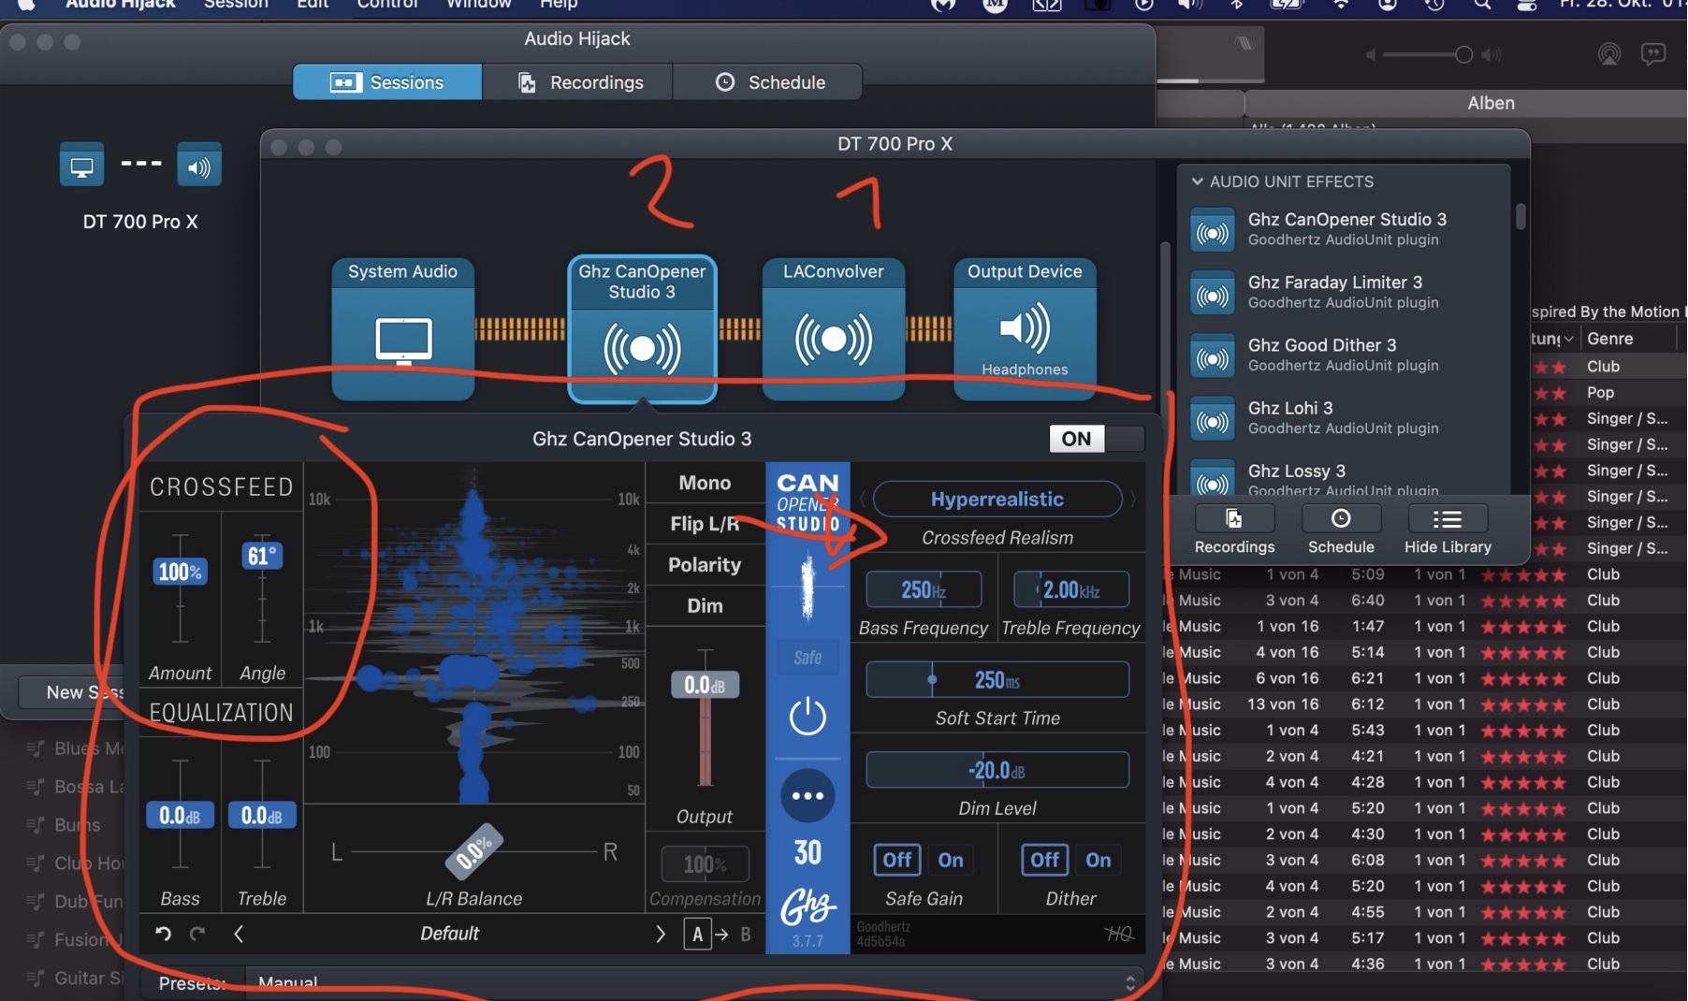Screen dimensions: 1688x1001
Task: Click the session computer source icon
Action: (82, 167)
